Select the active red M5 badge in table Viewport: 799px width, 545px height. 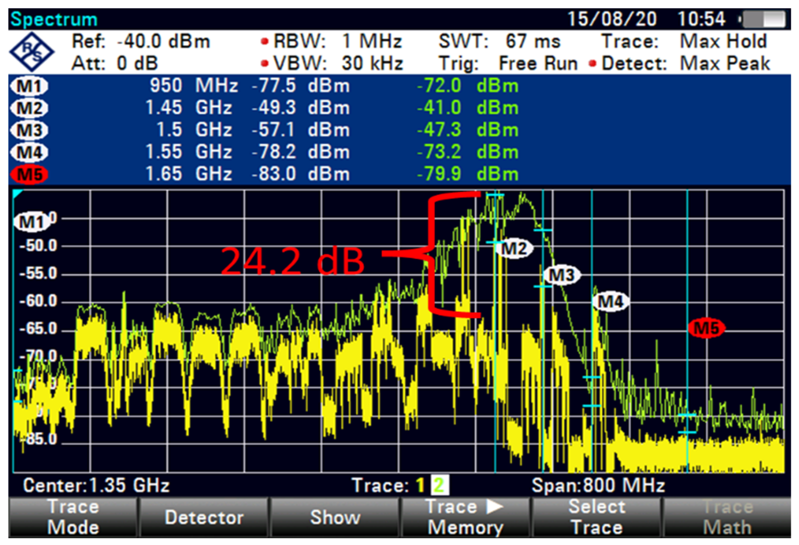pos(30,174)
